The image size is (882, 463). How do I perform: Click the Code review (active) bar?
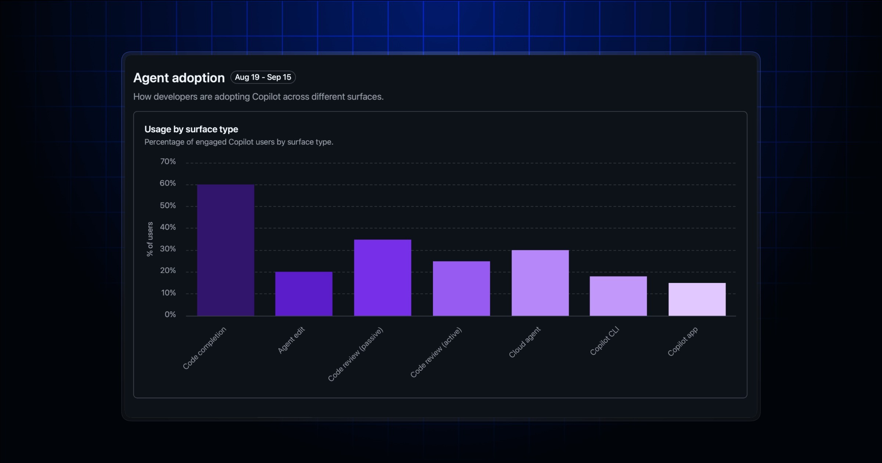click(x=461, y=288)
